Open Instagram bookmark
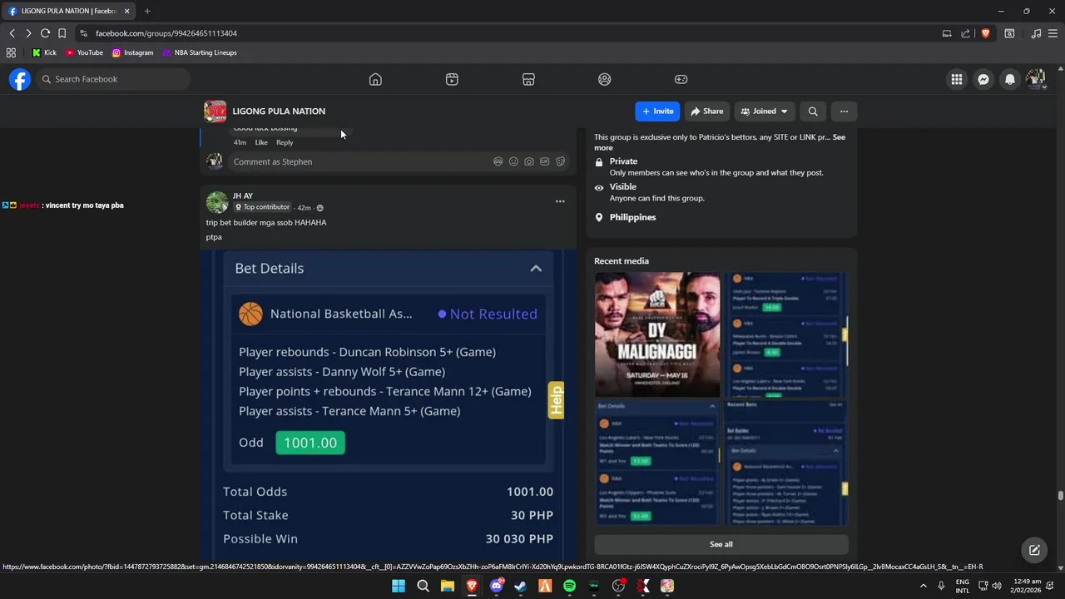 point(132,52)
